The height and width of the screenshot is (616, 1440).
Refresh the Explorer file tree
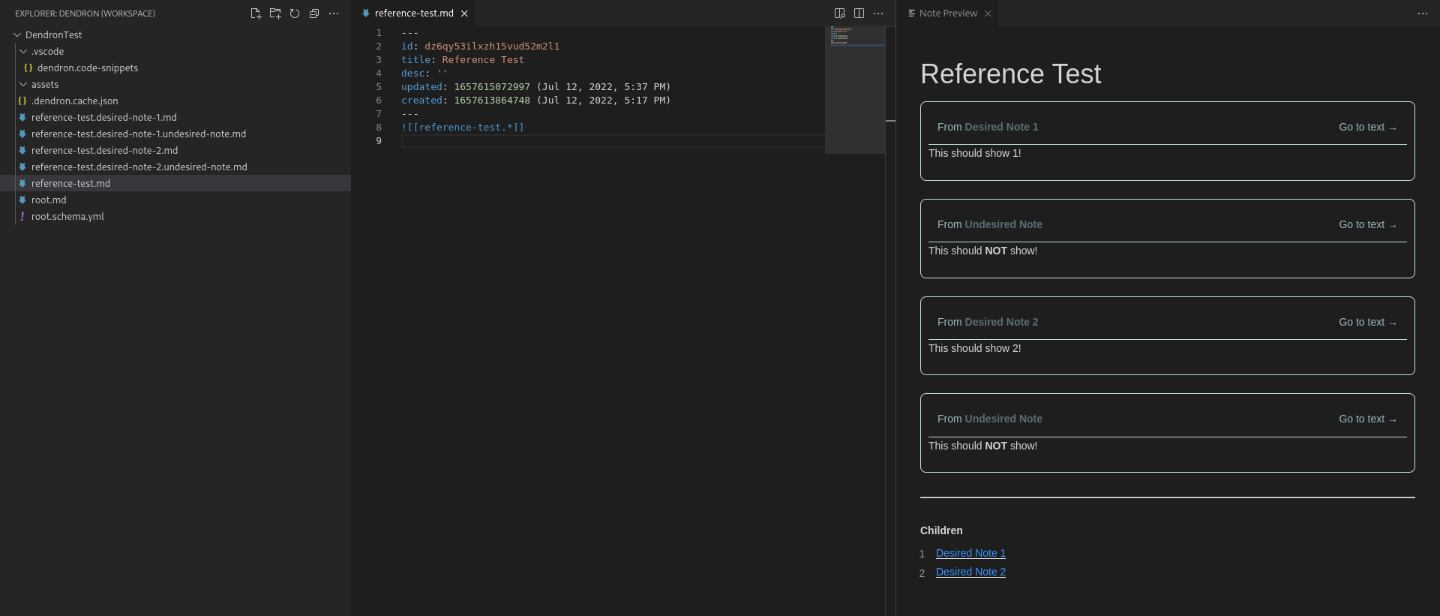tap(295, 14)
